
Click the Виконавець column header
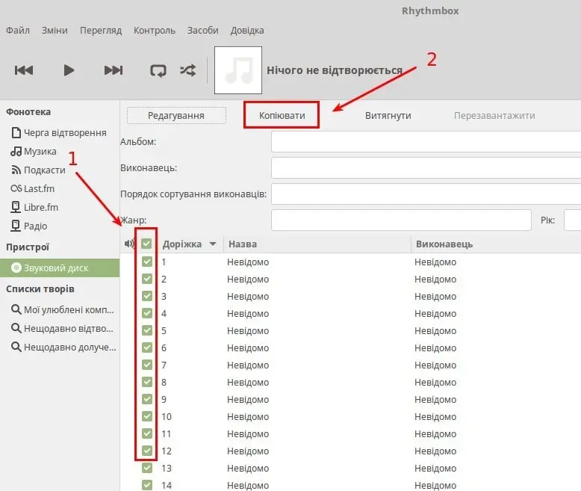496,244
